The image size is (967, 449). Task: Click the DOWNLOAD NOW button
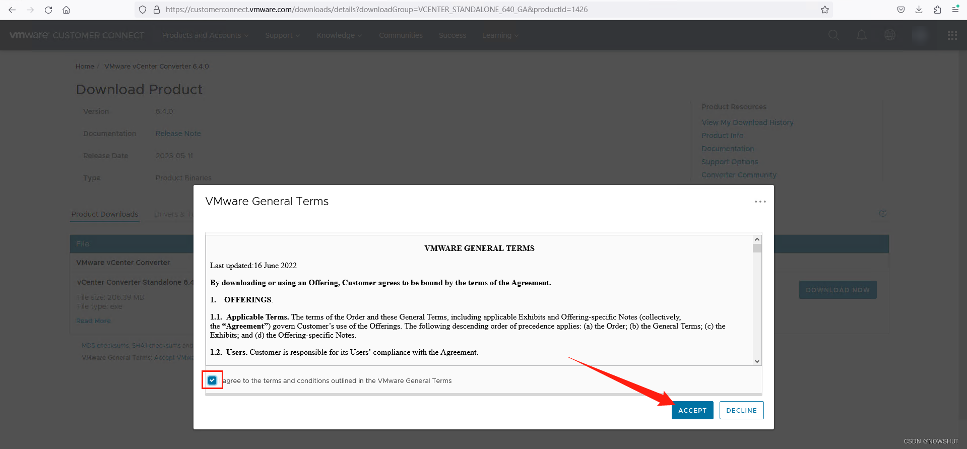tap(837, 290)
